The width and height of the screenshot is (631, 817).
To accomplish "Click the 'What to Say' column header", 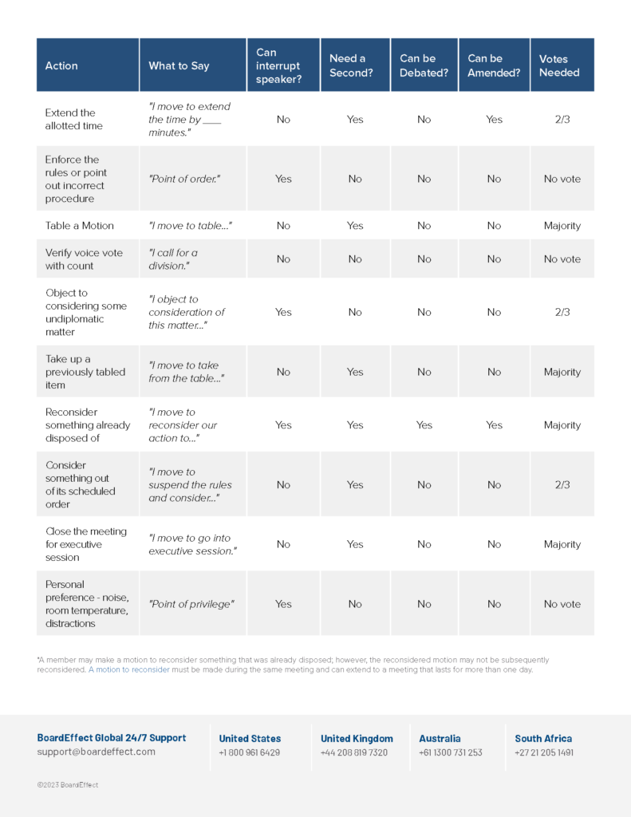I will [x=193, y=65].
